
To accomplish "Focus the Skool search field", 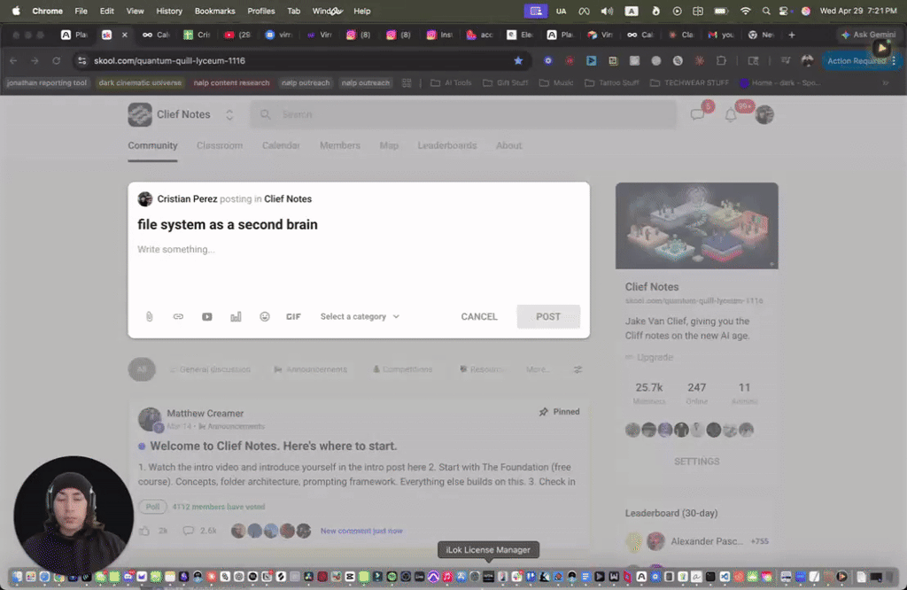I will [462, 114].
